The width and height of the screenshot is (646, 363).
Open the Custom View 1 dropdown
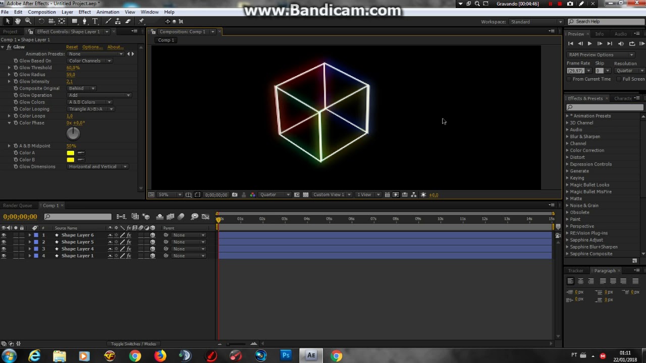(331, 195)
